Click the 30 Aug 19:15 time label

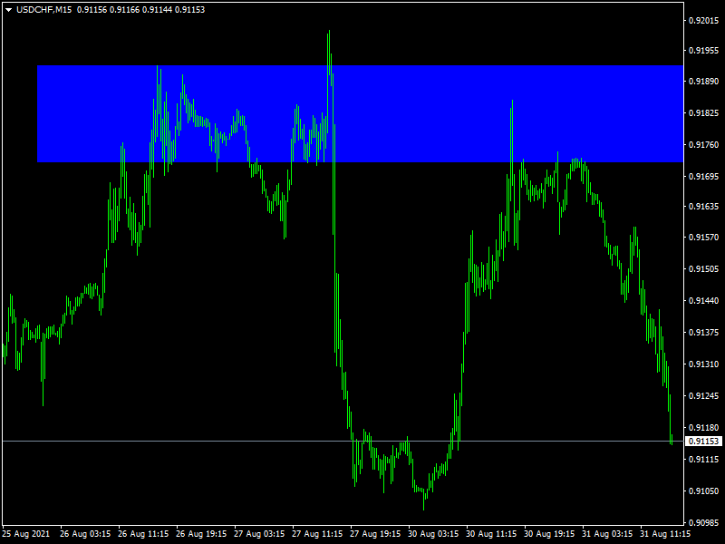coord(549,534)
